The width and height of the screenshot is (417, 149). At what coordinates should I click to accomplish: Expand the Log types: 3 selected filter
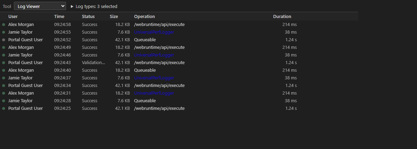click(x=94, y=6)
